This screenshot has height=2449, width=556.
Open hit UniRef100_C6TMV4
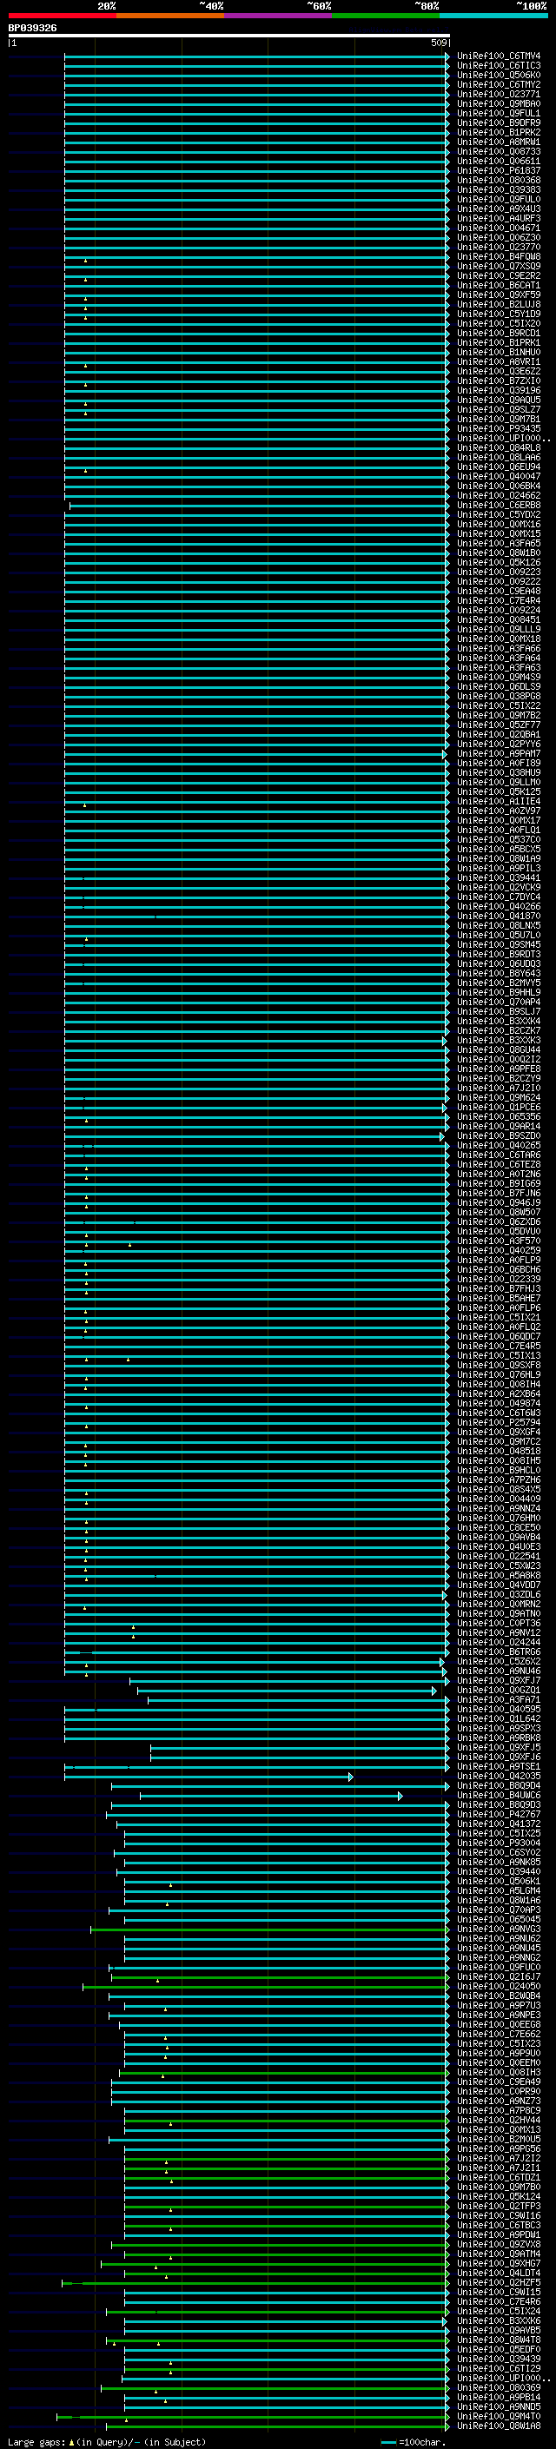[499, 56]
